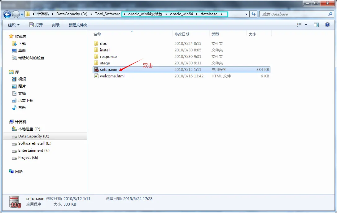Viewport: 337px width, 213px height.
Task: Toggle the preview pane icon
Action: pyautogui.click(x=316, y=25)
